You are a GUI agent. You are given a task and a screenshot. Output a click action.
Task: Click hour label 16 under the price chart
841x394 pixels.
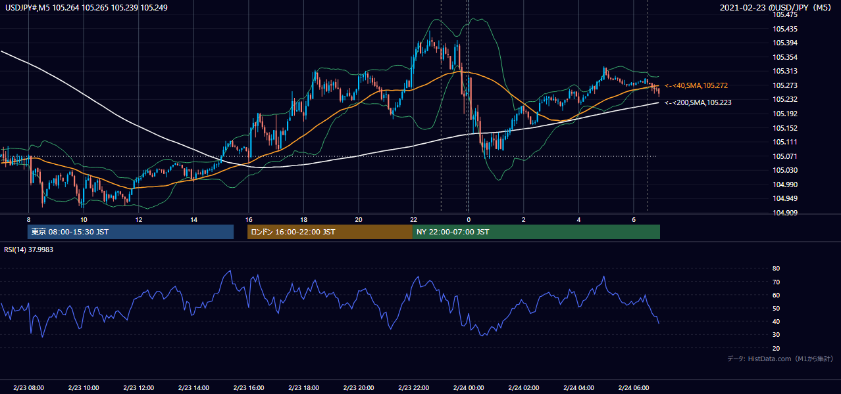click(x=249, y=219)
